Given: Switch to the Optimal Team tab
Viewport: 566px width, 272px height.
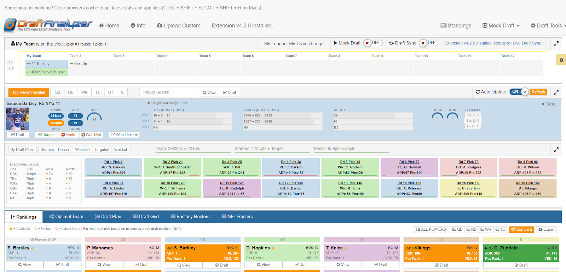Looking at the screenshot, I should pyautogui.click(x=66, y=217).
